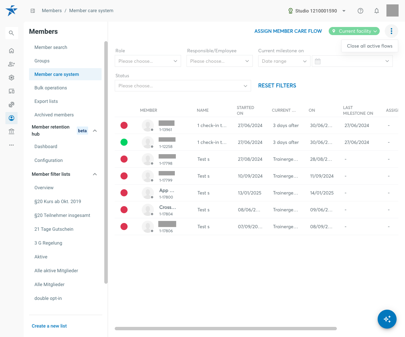Click ASSIGN MEMBER CARE FLOW
Image resolution: width=405 pixels, height=337 pixels.
pos(288,31)
